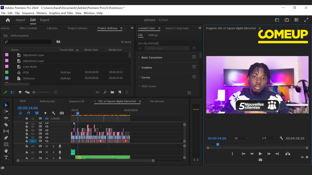Open the Sequence menu
The image size is (312, 175).
(x=28, y=13)
